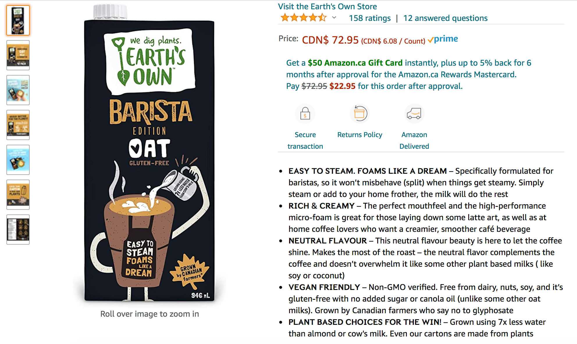
Task: Select the second oat carton thumbnail
Action: click(18, 55)
